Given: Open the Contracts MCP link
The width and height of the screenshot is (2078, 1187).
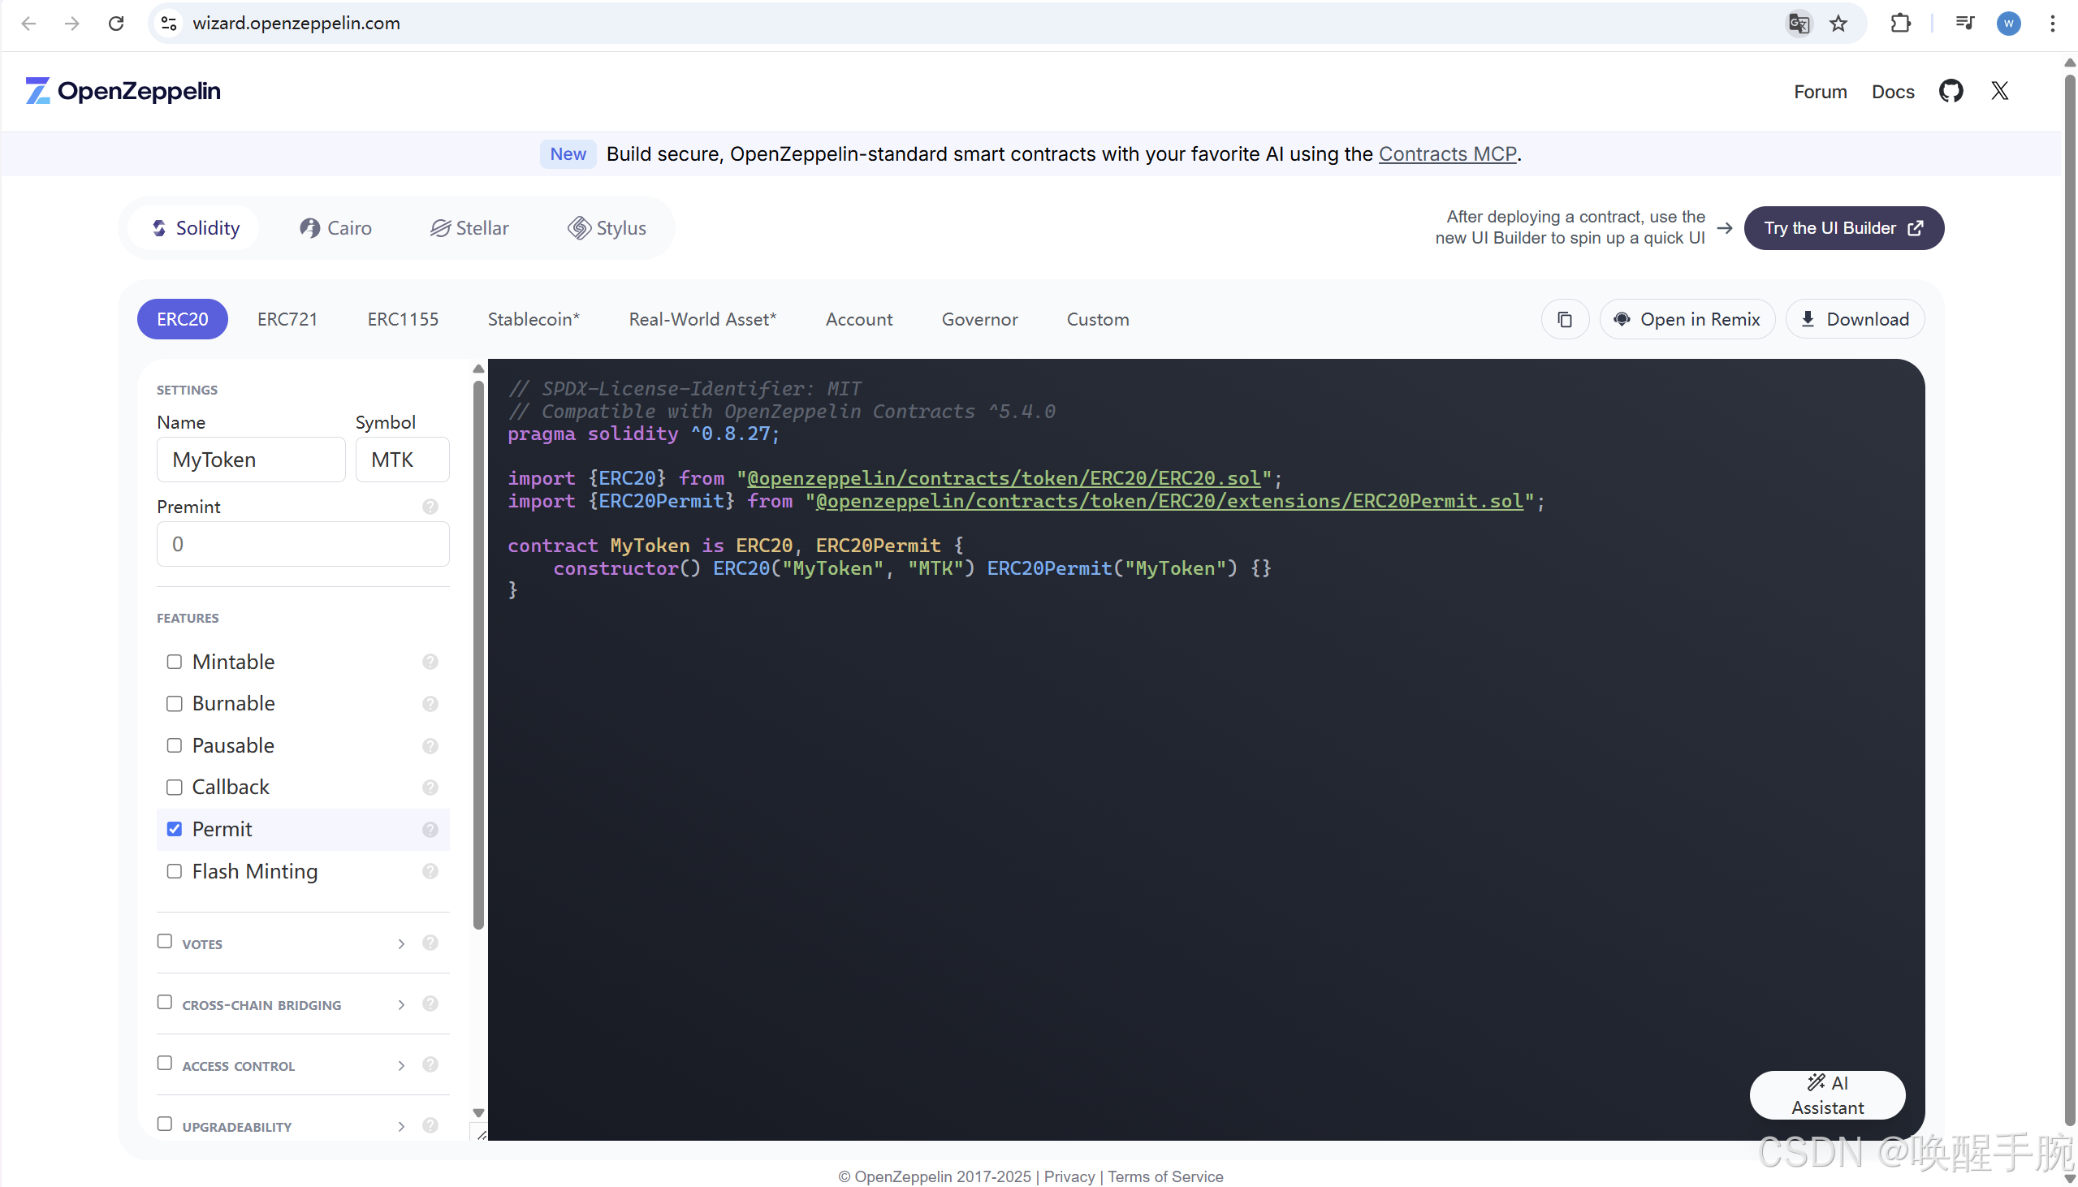Looking at the screenshot, I should (x=1447, y=154).
